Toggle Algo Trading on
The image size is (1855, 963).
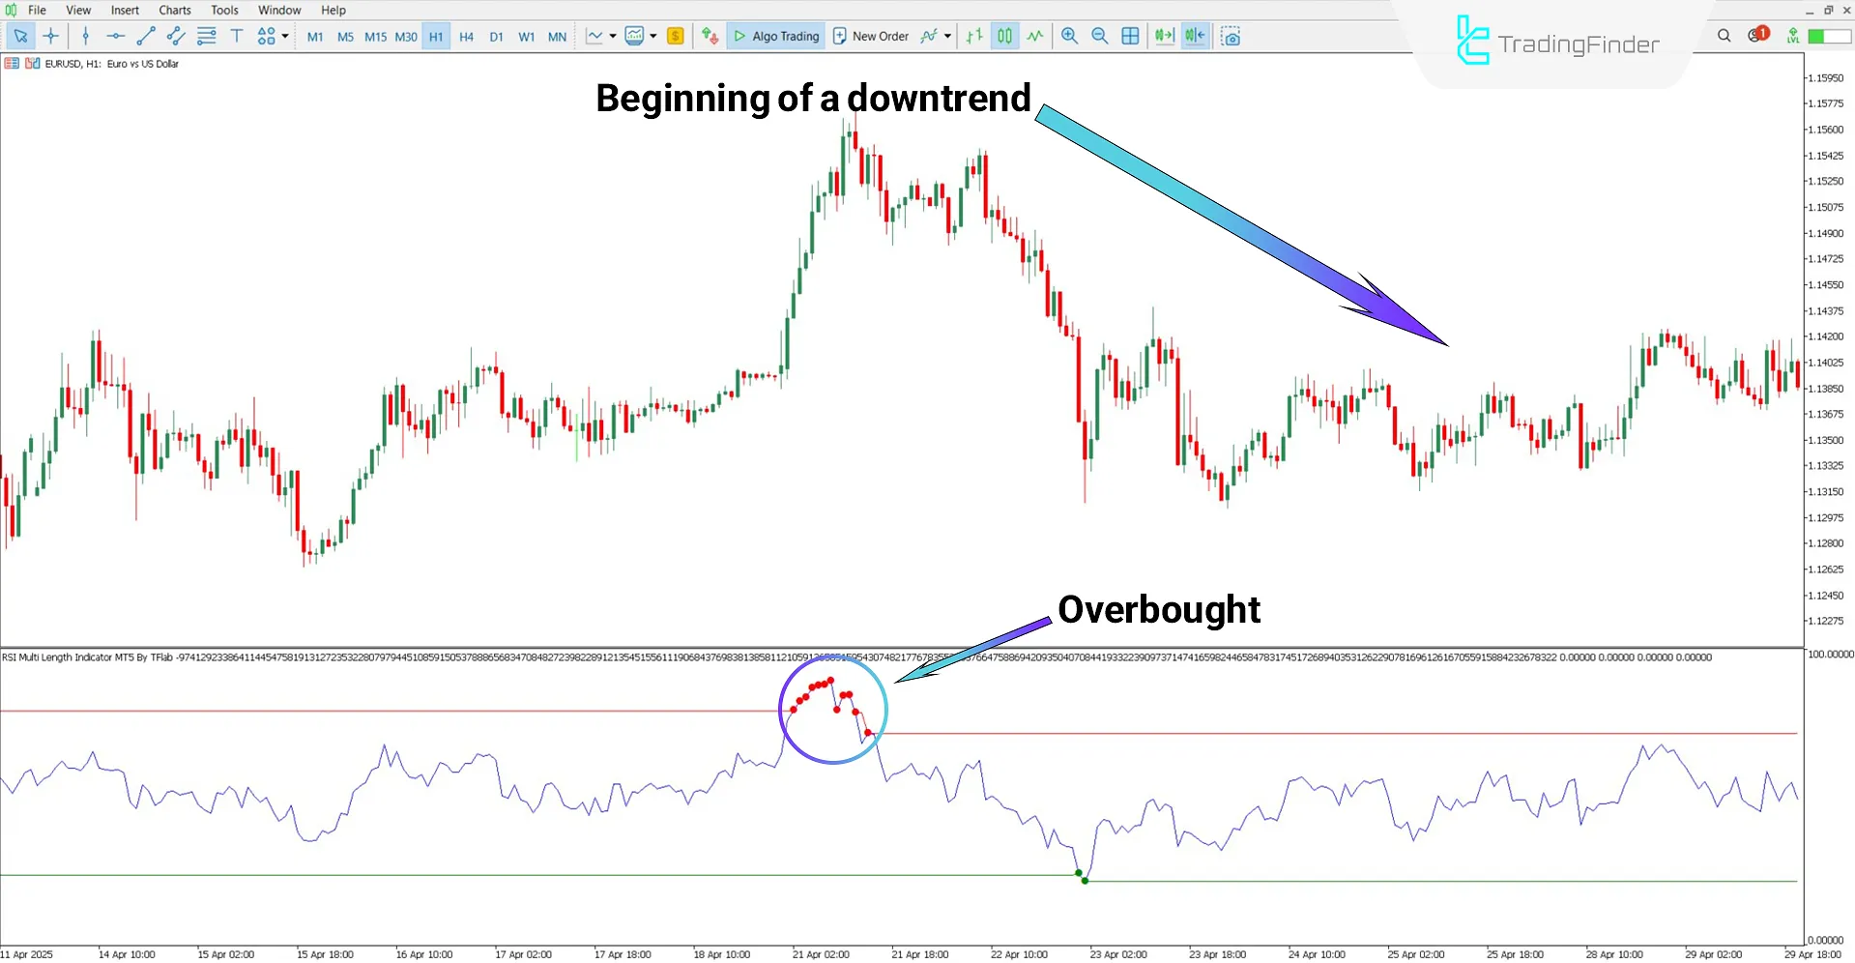click(x=775, y=36)
